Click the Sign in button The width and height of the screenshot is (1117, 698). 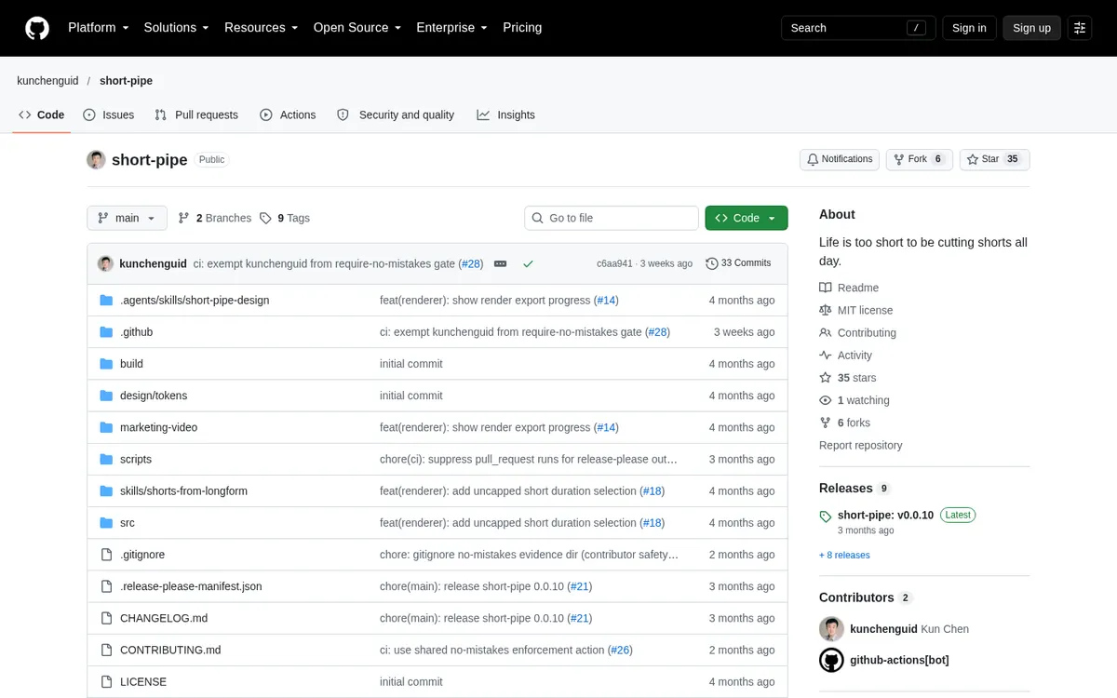969,28
